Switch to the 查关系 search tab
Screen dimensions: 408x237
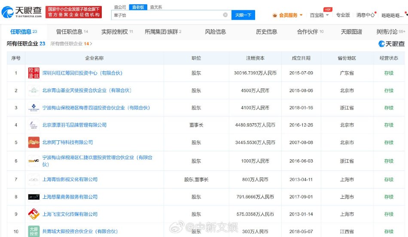pos(156,7)
